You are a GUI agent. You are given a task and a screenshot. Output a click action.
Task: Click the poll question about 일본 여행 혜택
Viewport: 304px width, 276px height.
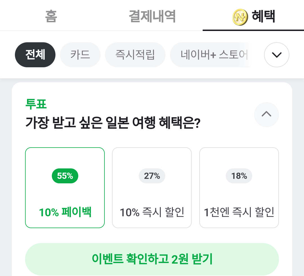113,123
